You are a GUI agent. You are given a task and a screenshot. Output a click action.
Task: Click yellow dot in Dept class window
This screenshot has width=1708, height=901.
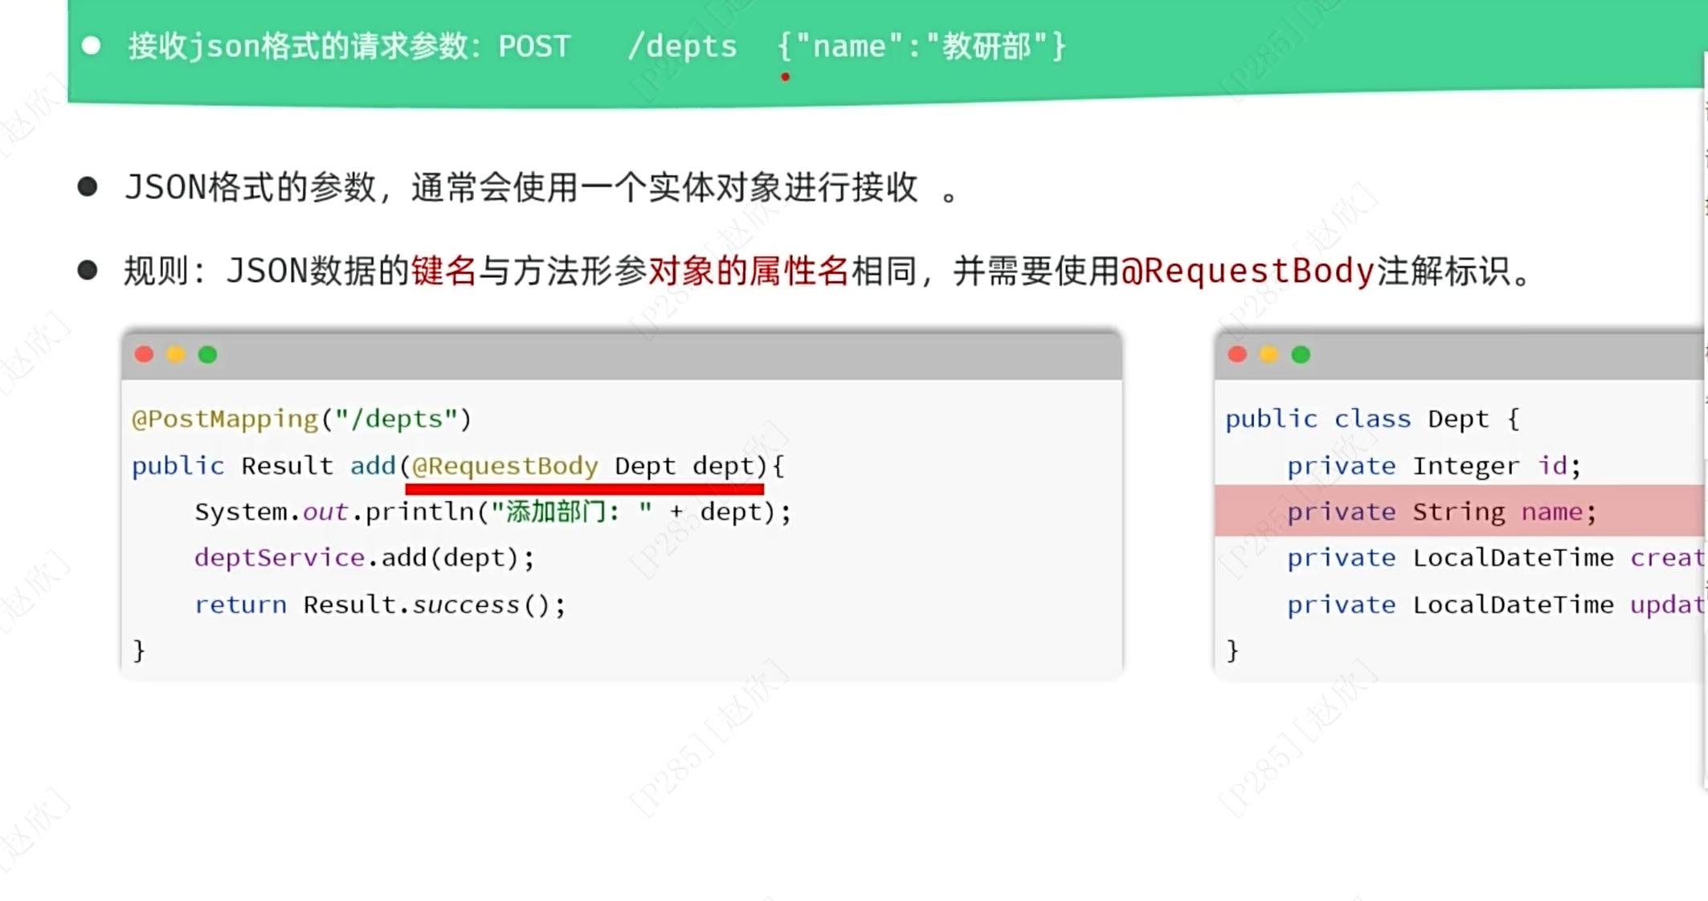tap(1269, 355)
